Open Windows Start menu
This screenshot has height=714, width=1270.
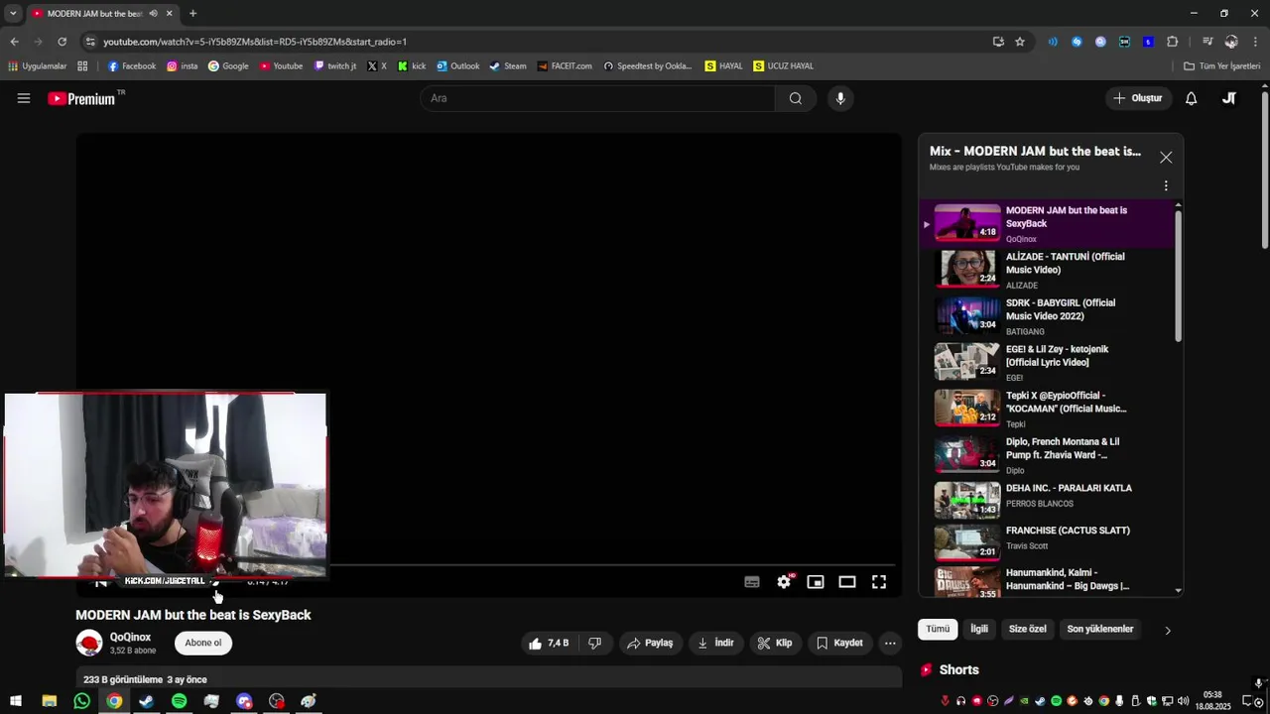(16, 701)
